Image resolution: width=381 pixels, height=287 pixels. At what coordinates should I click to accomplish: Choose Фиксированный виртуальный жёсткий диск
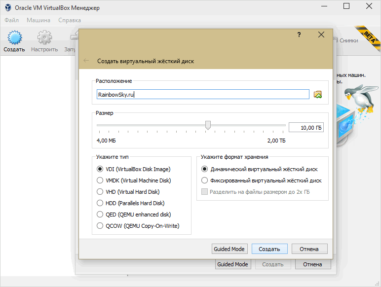tap(262, 180)
